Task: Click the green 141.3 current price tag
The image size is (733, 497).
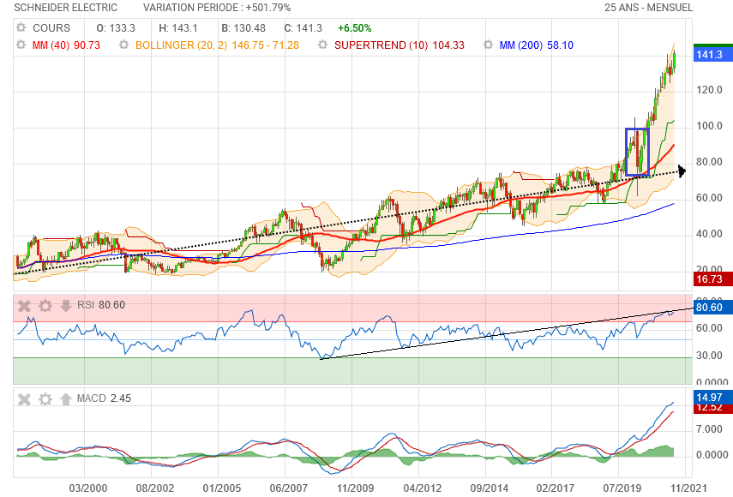Action: [707, 55]
